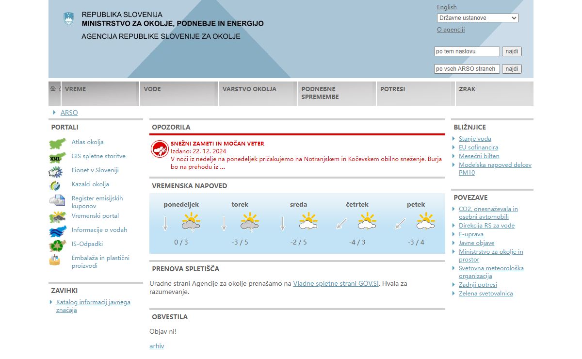
Task: Open the Vremenski portal weather icon
Action: [57, 217]
